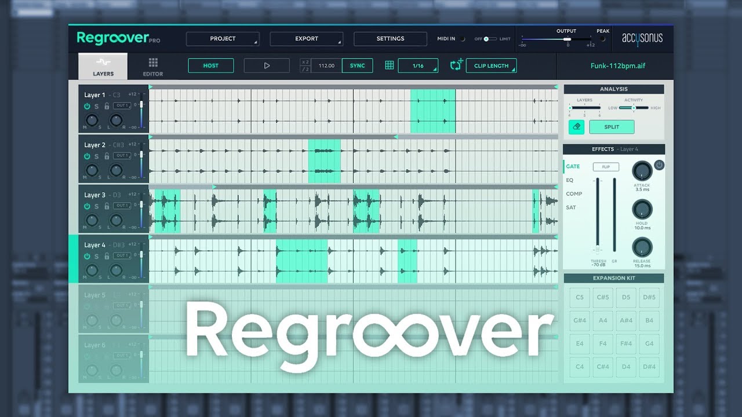Click the grid snap icon
This screenshot has width=742, height=417.
(x=390, y=65)
